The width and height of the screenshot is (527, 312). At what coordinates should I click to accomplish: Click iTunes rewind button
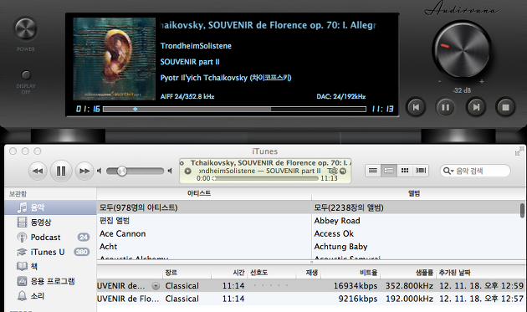tap(38, 171)
